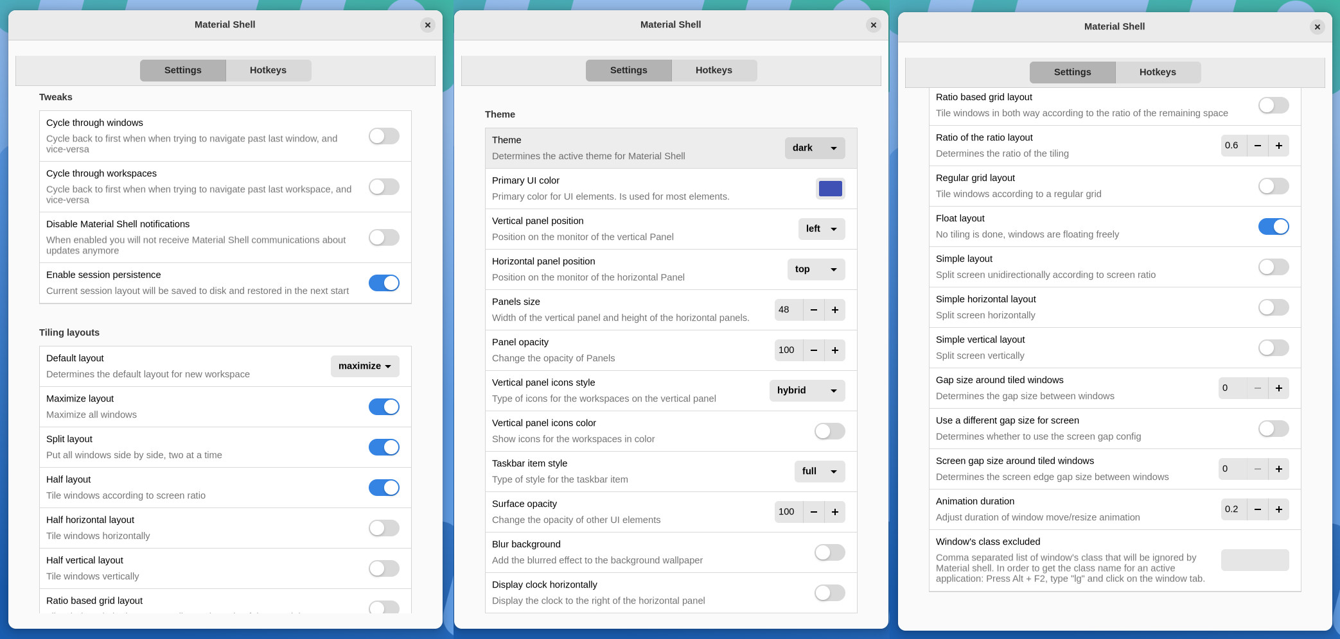Click the Surface opacity value field

coord(788,512)
